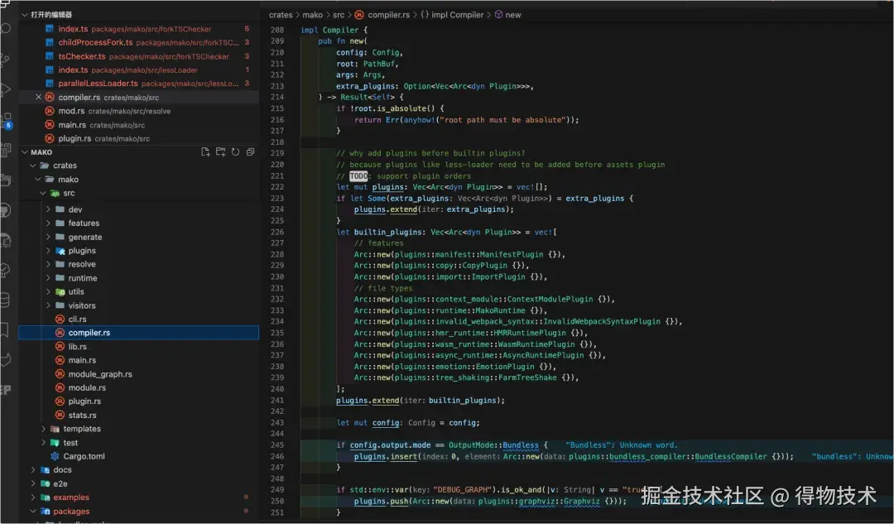The height and width of the screenshot is (524, 894).
Task: Click the TODO highlight on line 221
Action: click(x=358, y=176)
